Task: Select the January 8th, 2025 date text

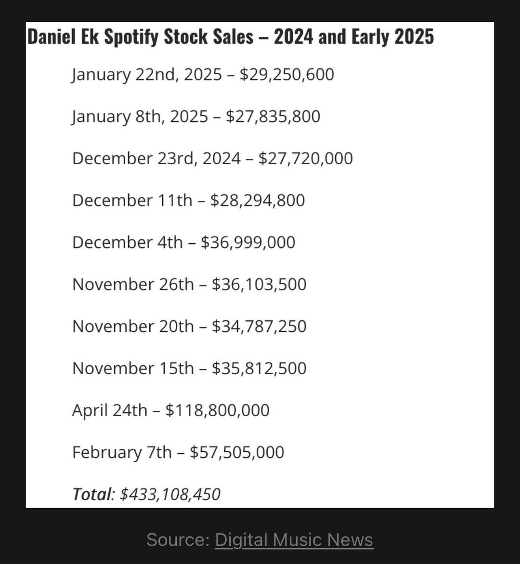Action: coord(140,117)
